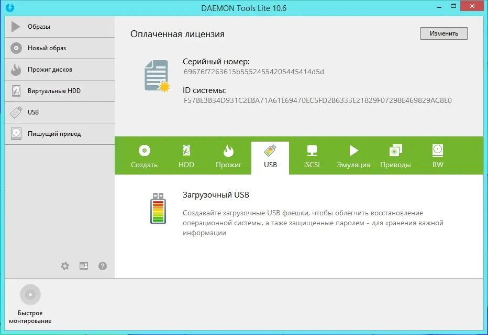Click the news panel icon next to gear
488x335 pixels.
(x=84, y=266)
